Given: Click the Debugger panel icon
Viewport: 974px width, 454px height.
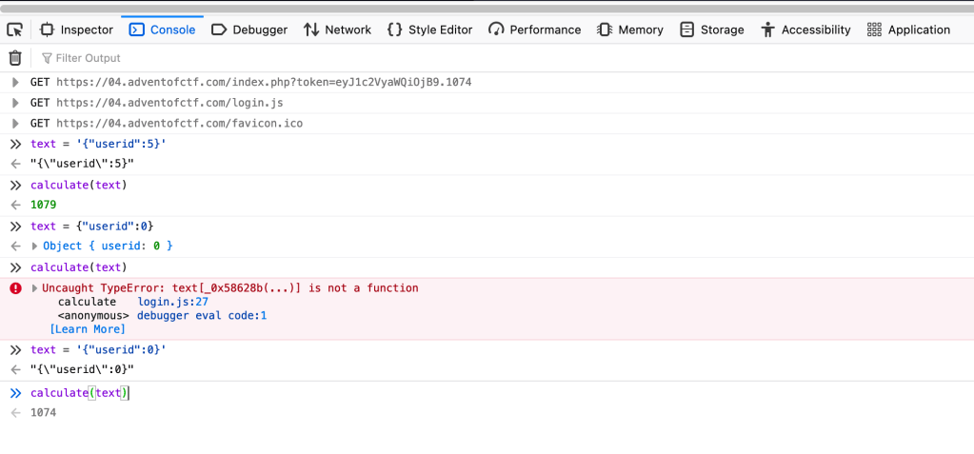Looking at the screenshot, I should click(x=218, y=30).
